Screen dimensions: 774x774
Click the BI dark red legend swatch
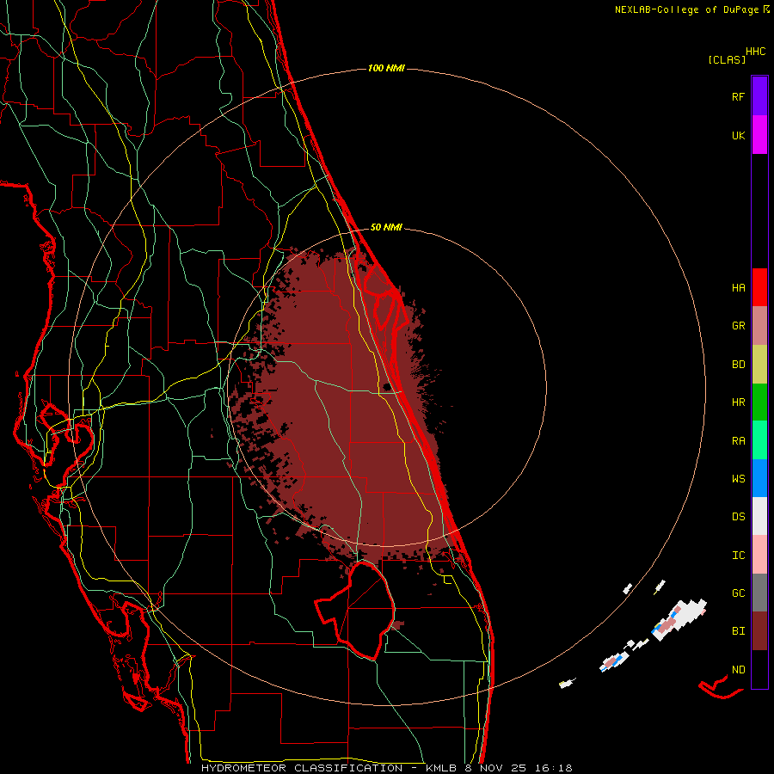click(x=759, y=631)
